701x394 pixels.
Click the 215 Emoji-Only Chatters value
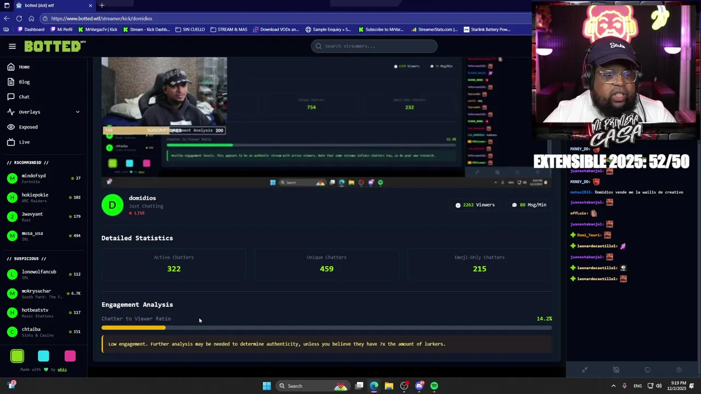[x=479, y=269]
